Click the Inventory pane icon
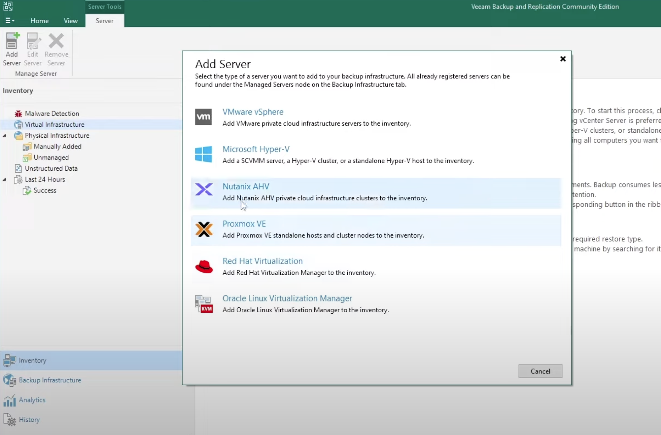 pyautogui.click(x=10, y=361)
